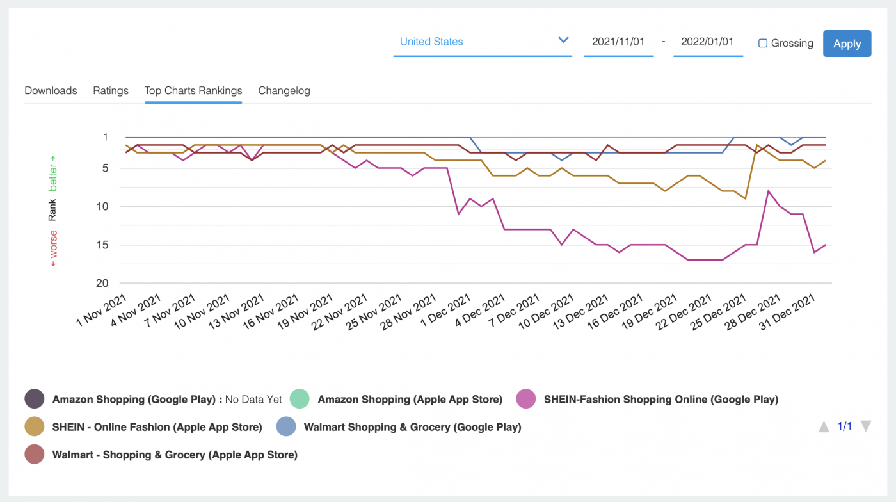Click the pink SHEIN Google Play color swatch
The image size is (896, 502).
(x=525, y=399)
